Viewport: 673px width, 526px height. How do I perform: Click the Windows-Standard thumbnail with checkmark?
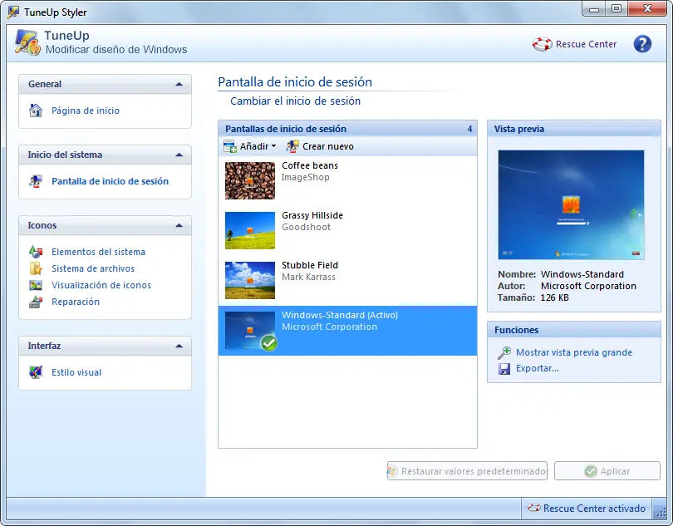click(x=250, y=330)
